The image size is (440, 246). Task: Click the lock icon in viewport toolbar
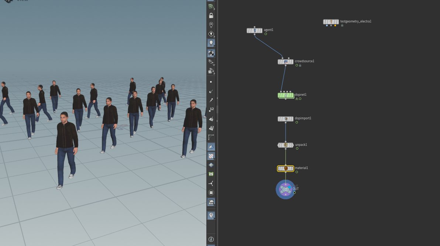211,16
